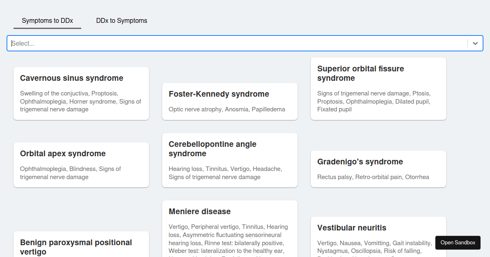Select Benign paroxysmal positional vertigo heading
Image resolution: width=490 pixels, height=257 pixels.
(x=76, y=247)
